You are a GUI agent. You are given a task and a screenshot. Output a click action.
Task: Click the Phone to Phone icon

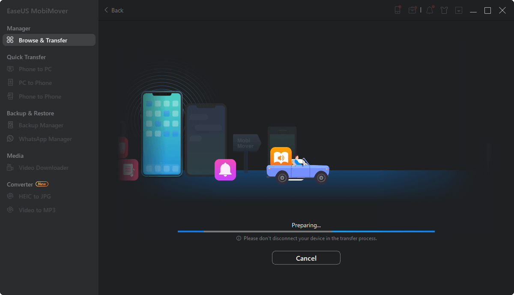click(x=10, y=96)
